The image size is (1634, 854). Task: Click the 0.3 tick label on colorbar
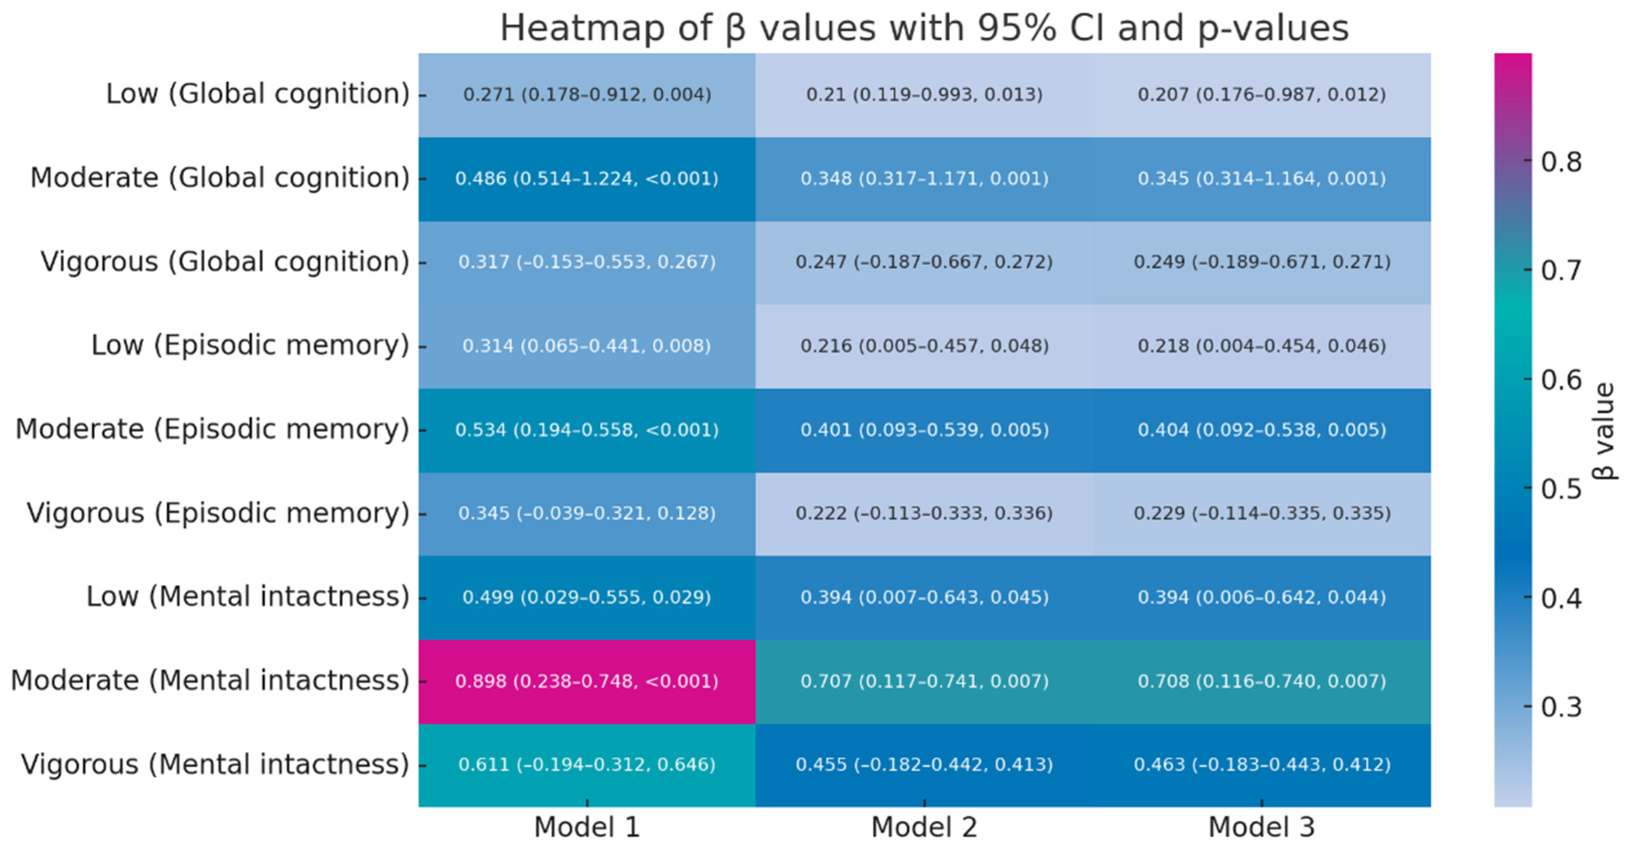click(x=1562, y=707)
